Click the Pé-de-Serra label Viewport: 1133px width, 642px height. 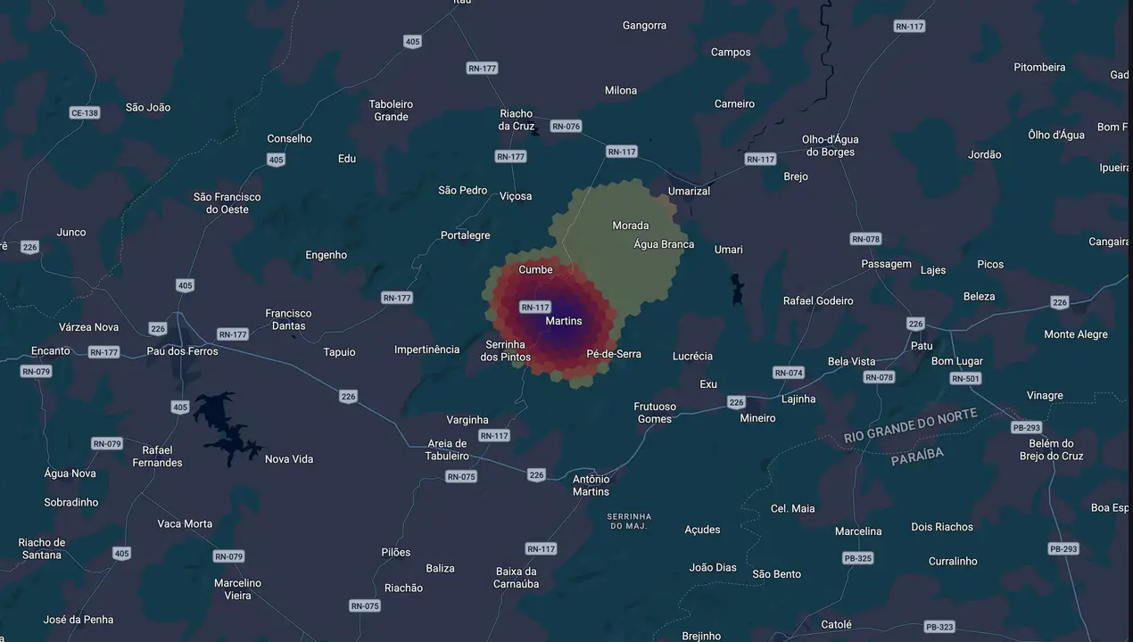click(x=614, y=354)
